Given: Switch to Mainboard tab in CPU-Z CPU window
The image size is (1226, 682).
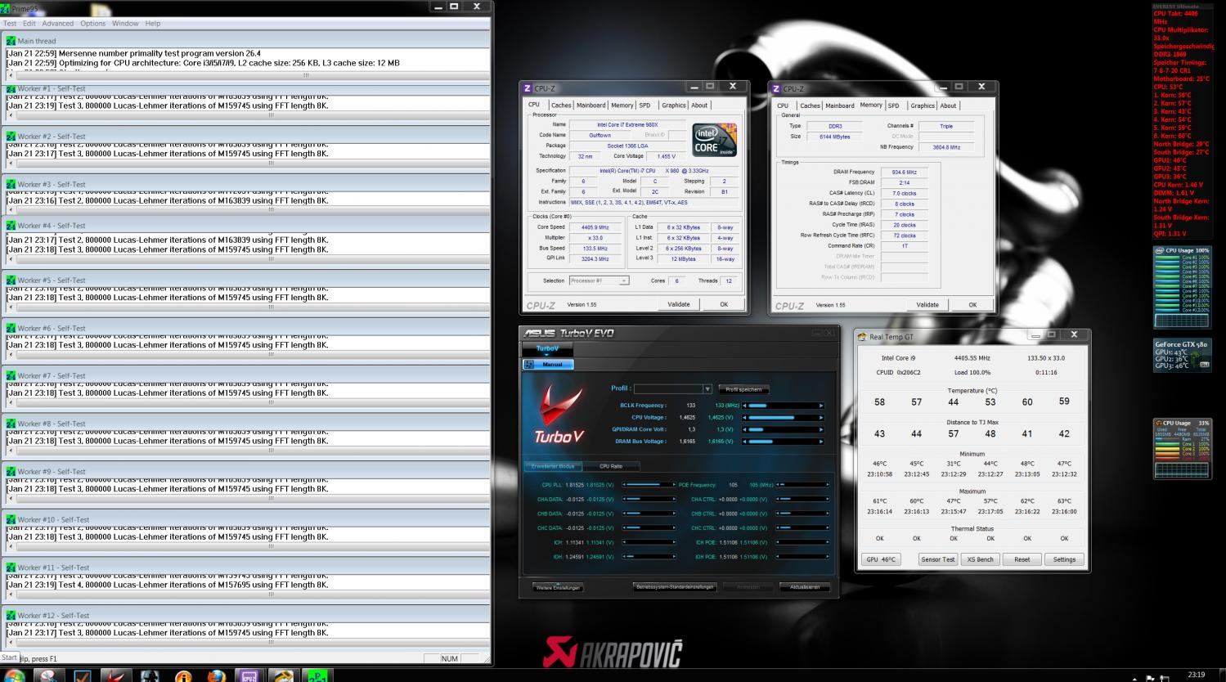Looking at the screenshot, I should [x=591, y=105].
